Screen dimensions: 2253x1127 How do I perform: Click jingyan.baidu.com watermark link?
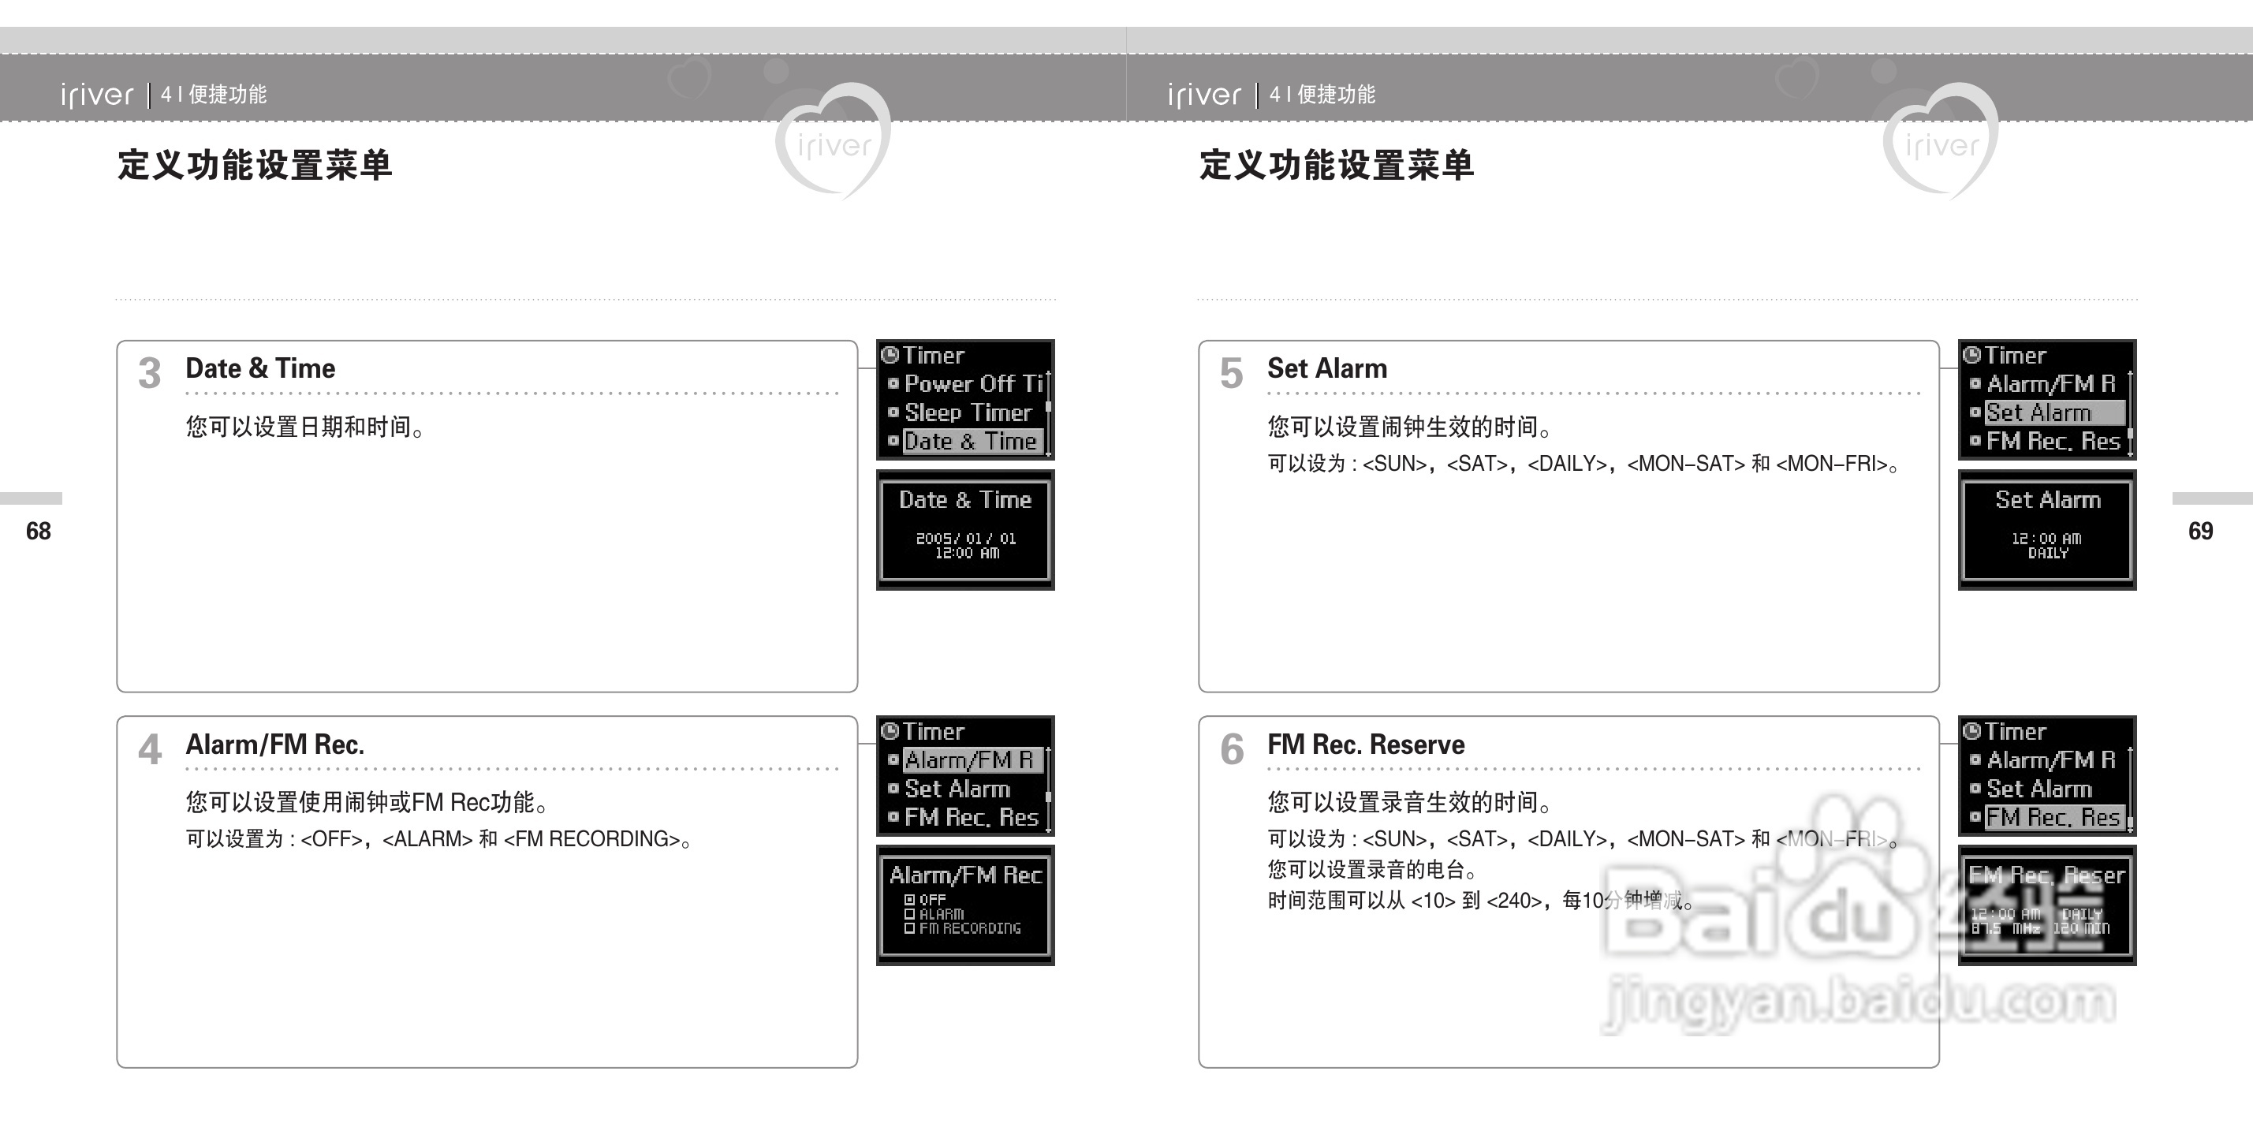tap(1859, 1002)
